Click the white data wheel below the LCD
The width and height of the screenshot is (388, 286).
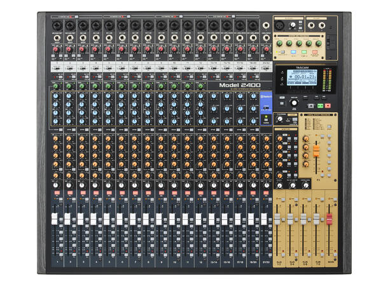point(294,103)
